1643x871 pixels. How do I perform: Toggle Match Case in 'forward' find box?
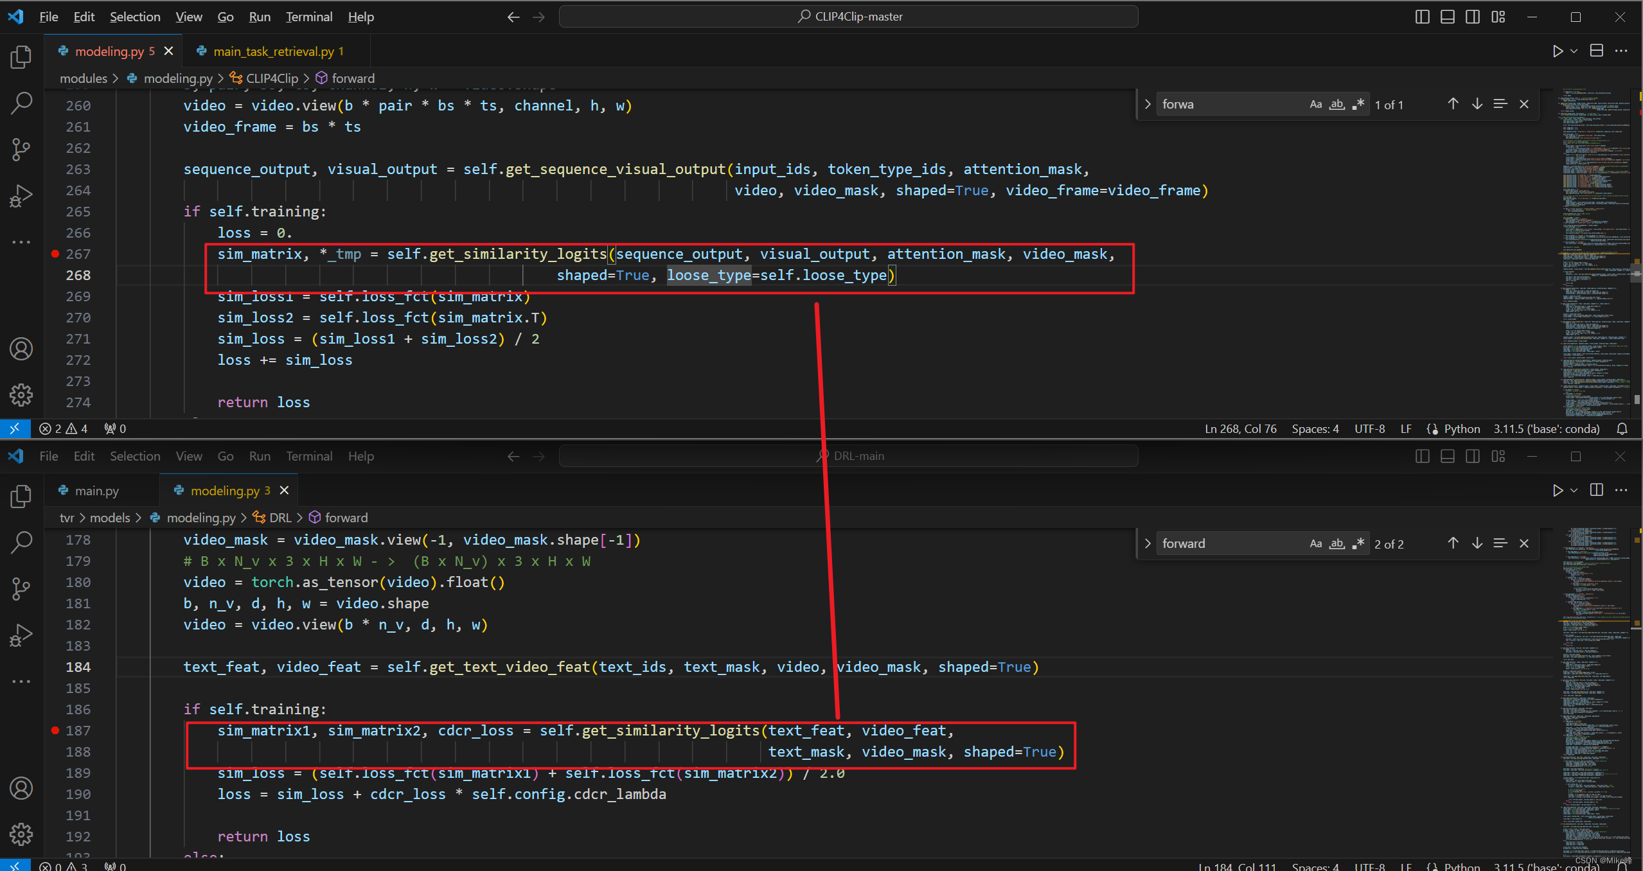1316,543
